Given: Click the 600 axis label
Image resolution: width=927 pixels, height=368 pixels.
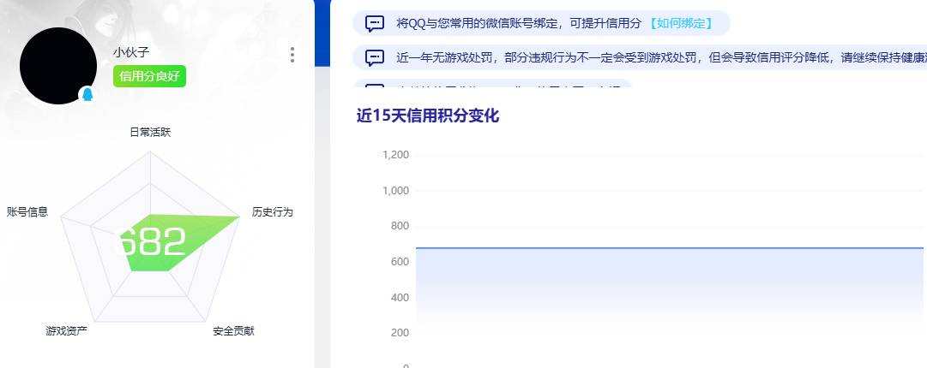Looking at the screenshot, I should 400,261.
